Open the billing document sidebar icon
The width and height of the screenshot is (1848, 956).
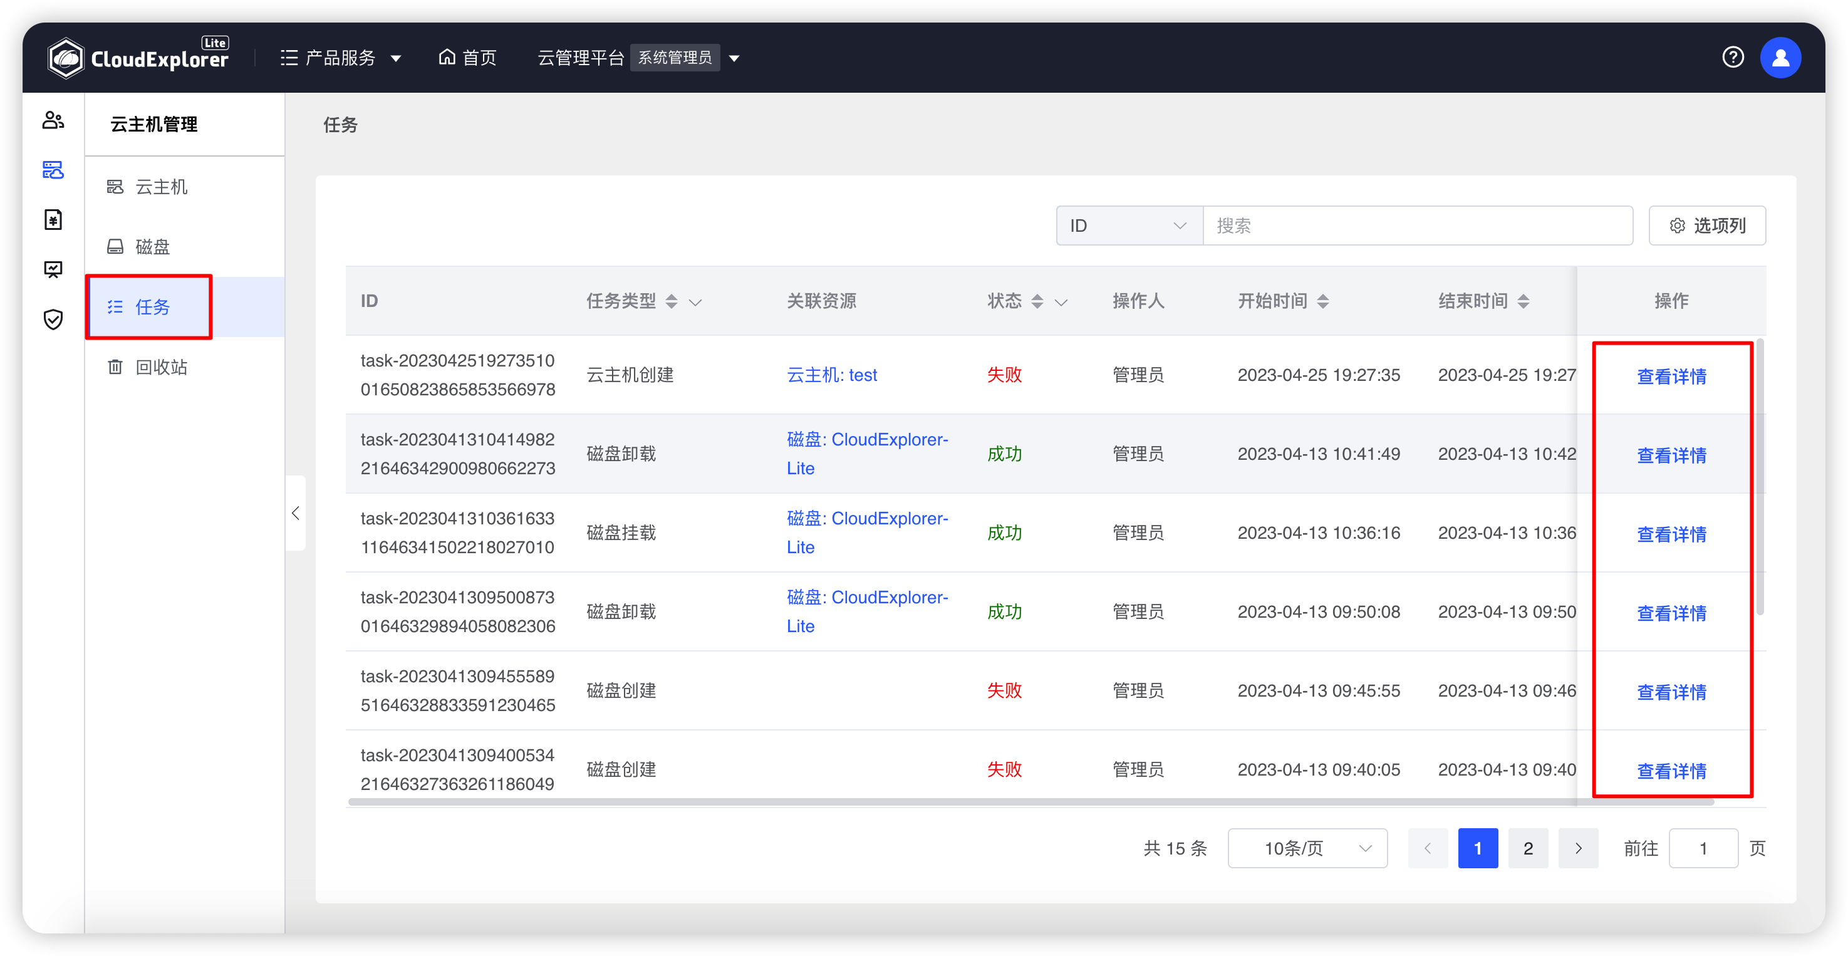click(53, 219)
